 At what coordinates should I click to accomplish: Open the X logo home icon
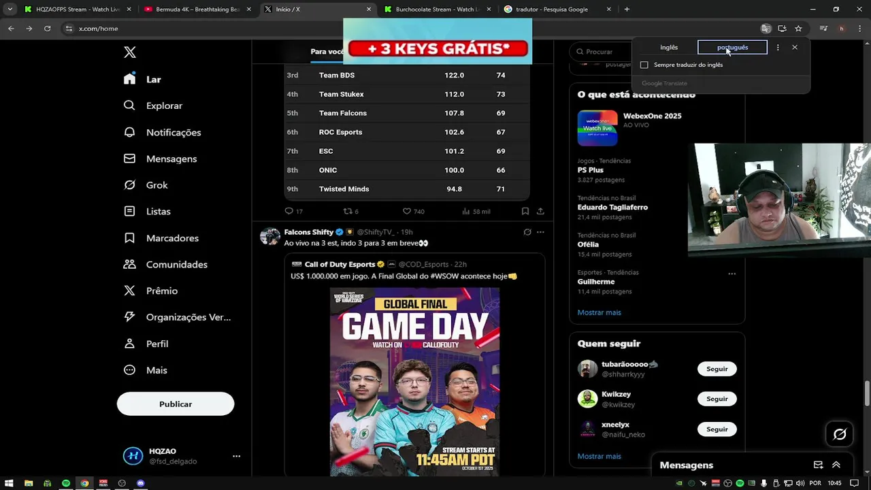(x=130, y=52)
